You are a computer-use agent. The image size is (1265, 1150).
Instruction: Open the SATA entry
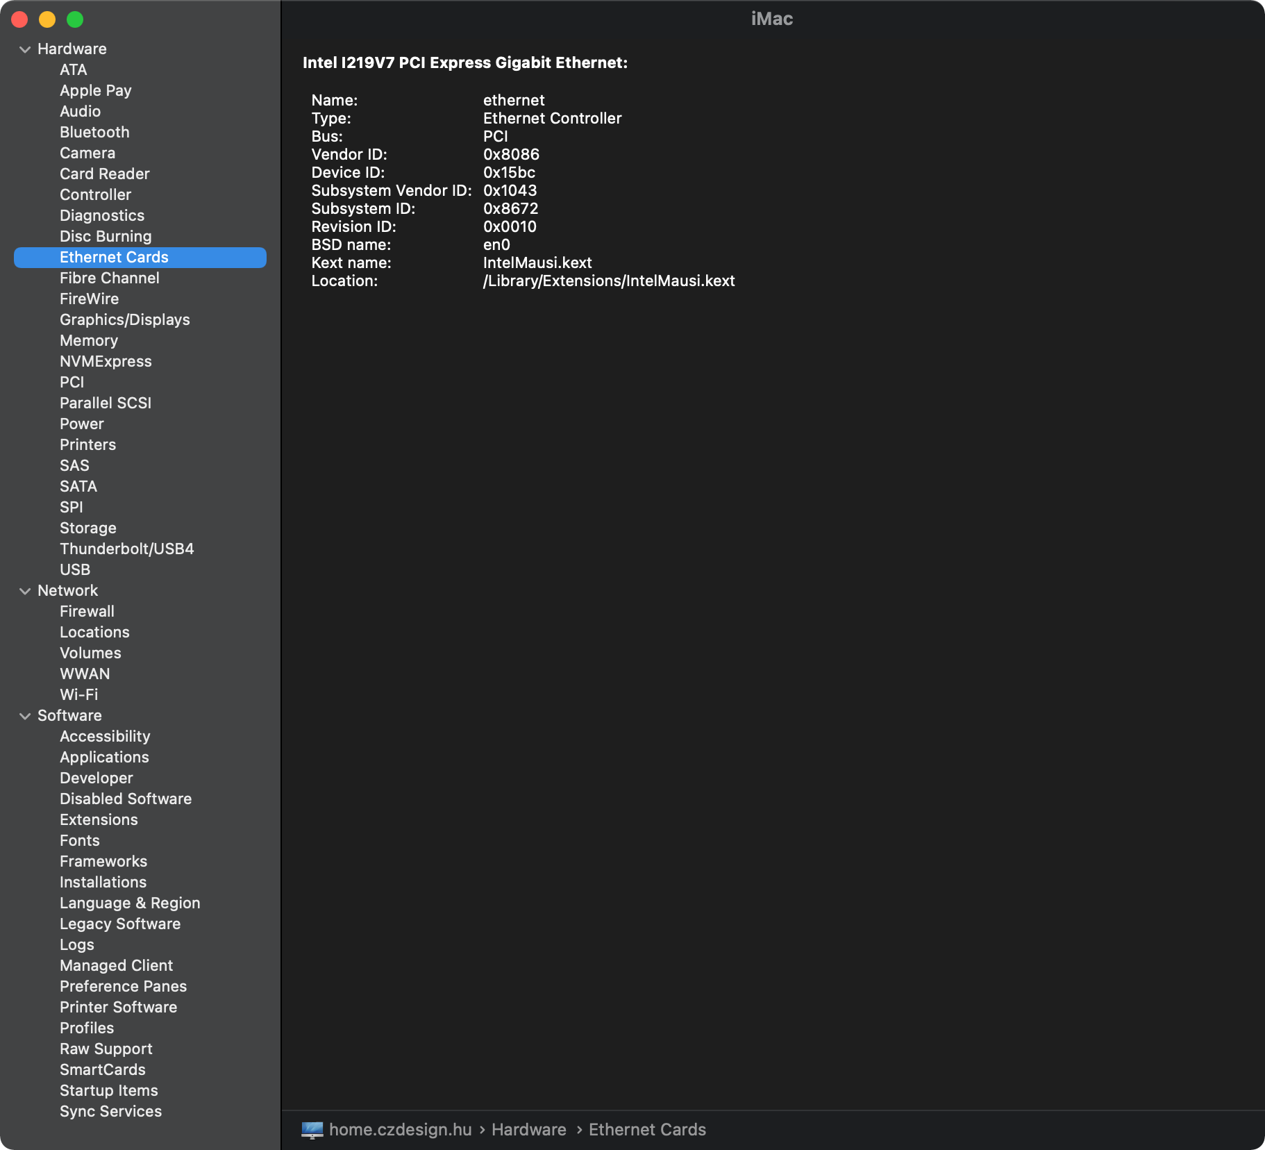[x=78, y=486]
